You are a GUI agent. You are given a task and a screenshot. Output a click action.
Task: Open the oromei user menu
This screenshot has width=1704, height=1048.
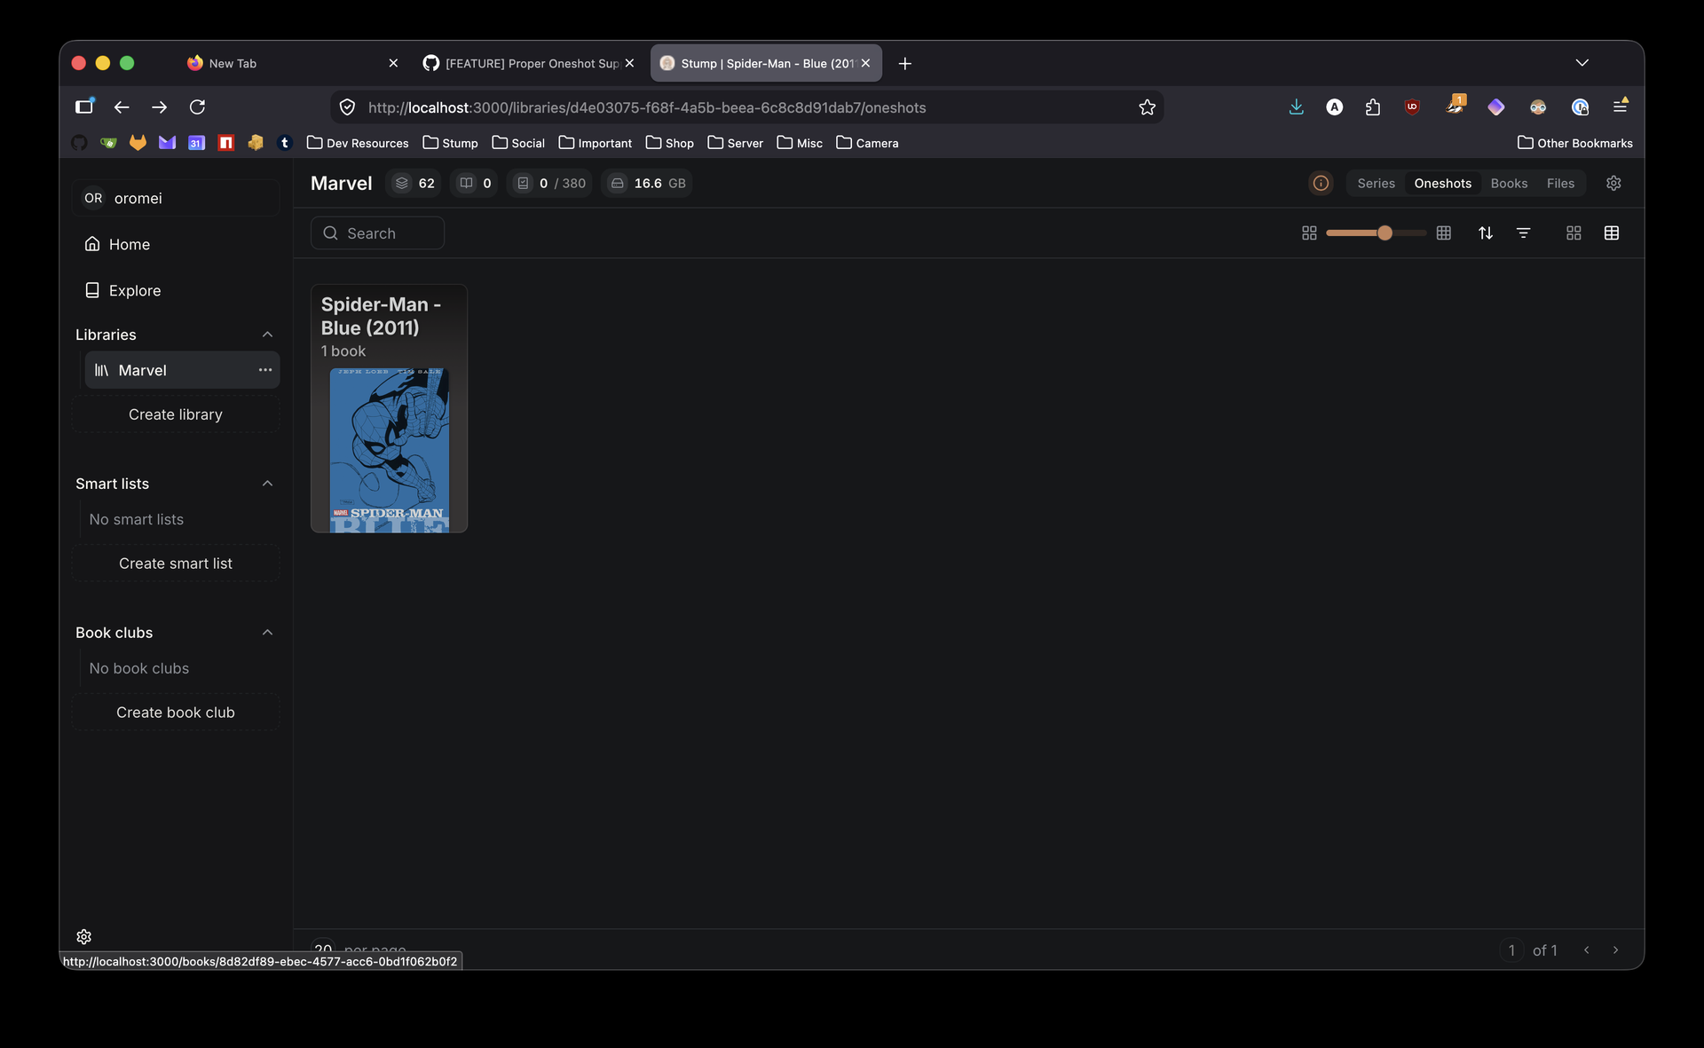tap(176, 198)
